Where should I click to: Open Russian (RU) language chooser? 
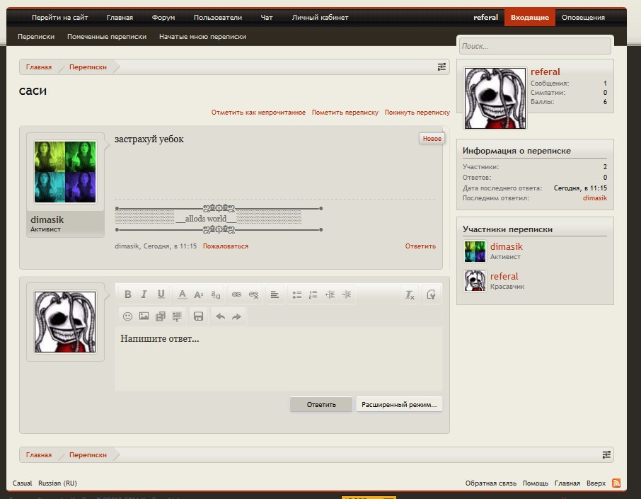pyautogui.click(x=57, y=483)
